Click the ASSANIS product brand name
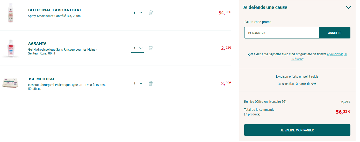Image resolution: width=360 pixels, height=142 pixels. pos(37,44)
